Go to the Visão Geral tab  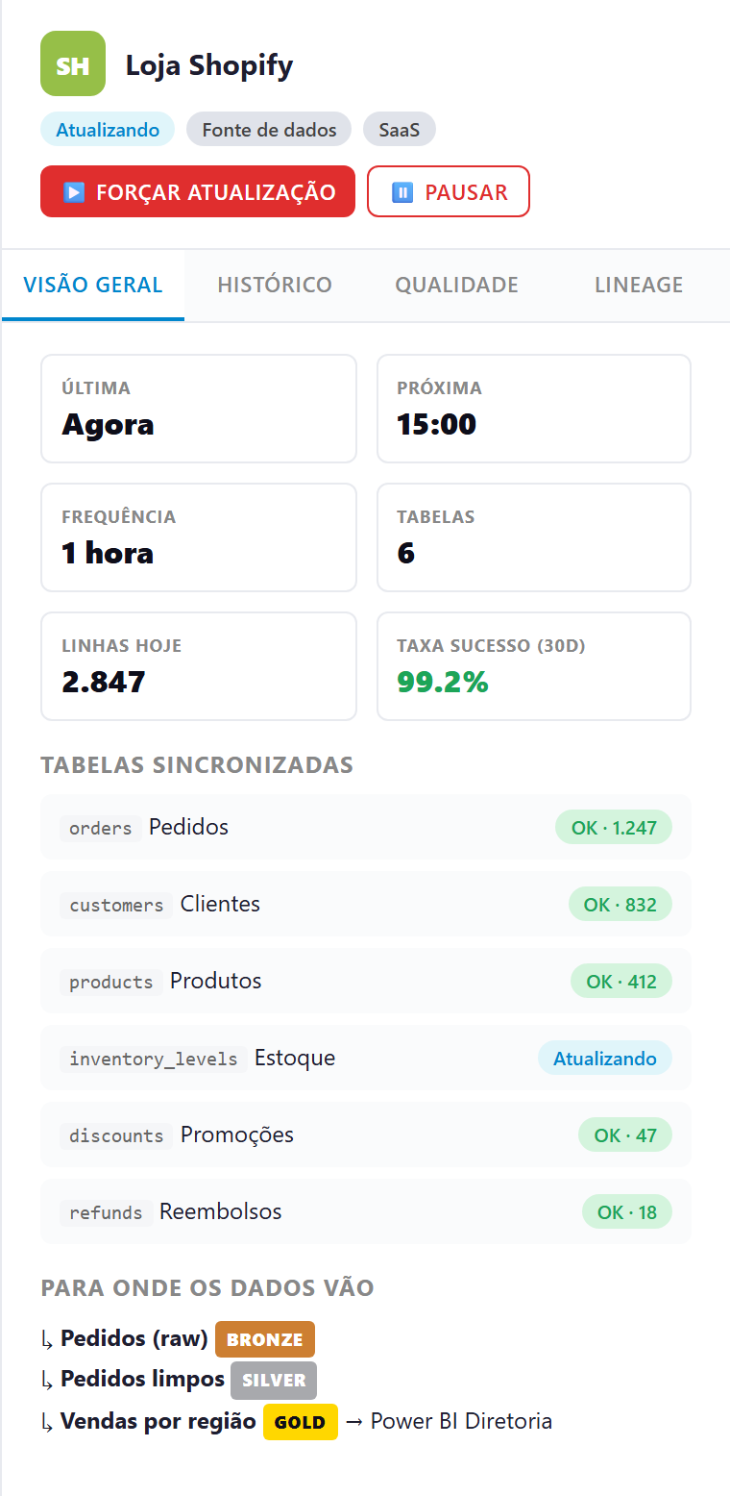click(x=93, y=285)
